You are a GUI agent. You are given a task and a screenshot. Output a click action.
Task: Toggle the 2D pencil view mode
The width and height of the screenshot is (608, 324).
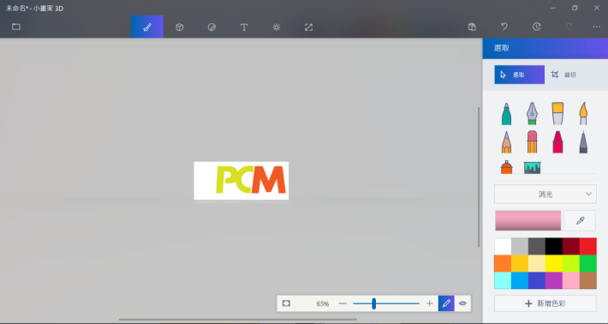tap(446, 303)
